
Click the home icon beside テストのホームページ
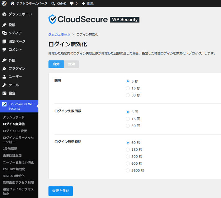(x=12, y=3)
